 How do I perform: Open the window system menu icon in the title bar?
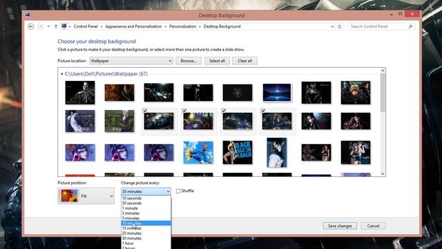point(28,15)
